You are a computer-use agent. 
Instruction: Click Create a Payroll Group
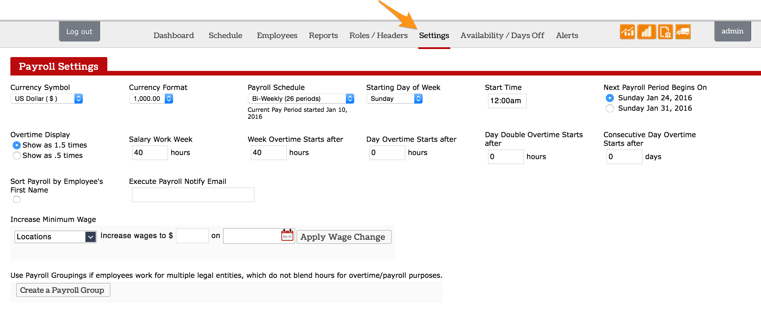63,290
